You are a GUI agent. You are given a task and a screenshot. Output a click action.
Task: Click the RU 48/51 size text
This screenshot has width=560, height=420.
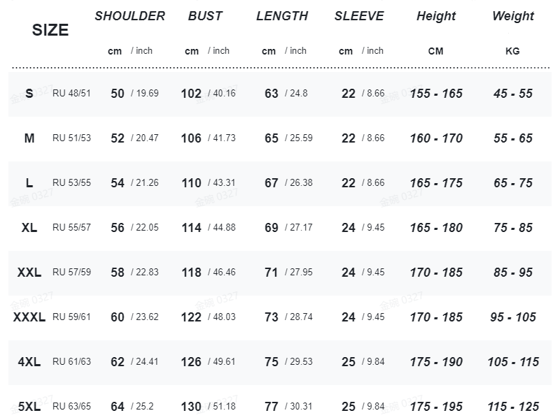(x=71, y=94)
